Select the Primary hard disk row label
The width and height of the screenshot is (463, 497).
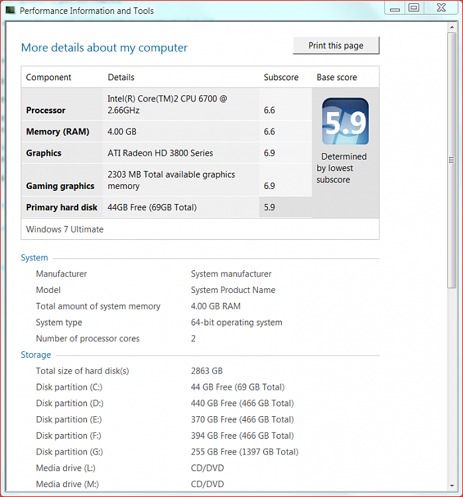coord(62,207)
